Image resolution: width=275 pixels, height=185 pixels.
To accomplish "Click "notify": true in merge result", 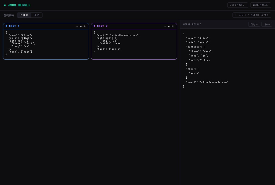I will [x=200, y=60].
